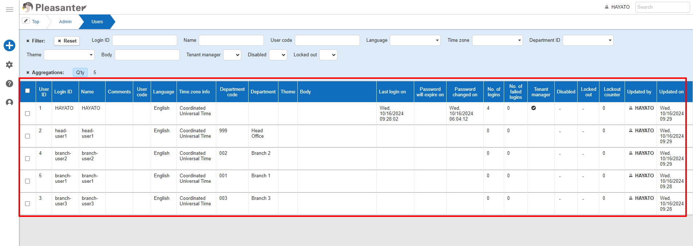This screenshot has height=246, width=693.
Task: Sort by User ID column header
Action: 44,92
